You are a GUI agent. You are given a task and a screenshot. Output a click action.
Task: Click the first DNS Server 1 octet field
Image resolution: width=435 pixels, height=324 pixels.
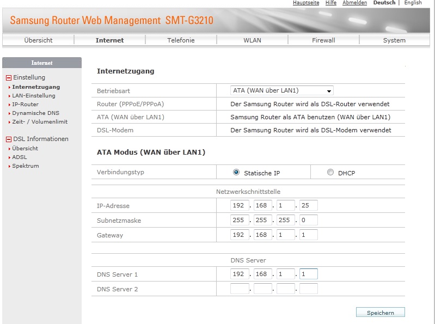coord(240,274)
